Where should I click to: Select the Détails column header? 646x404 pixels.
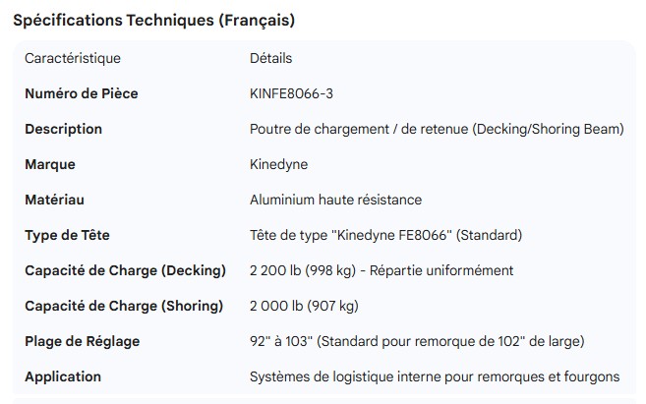[270, 58]
